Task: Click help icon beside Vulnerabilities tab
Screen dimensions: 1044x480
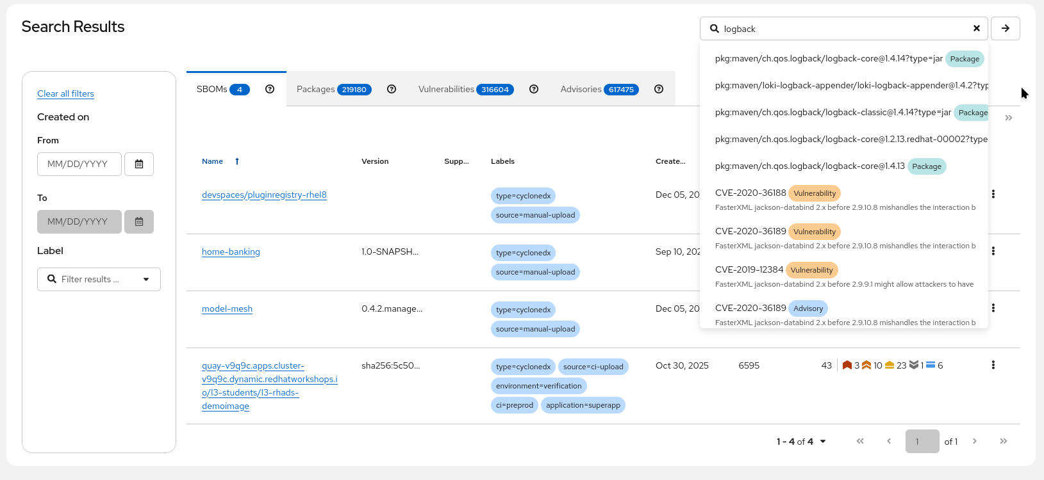Action: [x=534, y=89]
